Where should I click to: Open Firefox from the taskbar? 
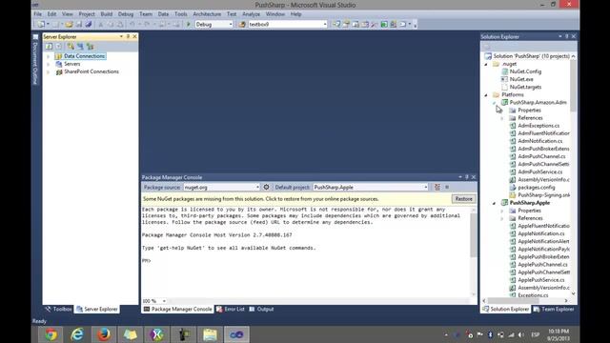[104, 334]
